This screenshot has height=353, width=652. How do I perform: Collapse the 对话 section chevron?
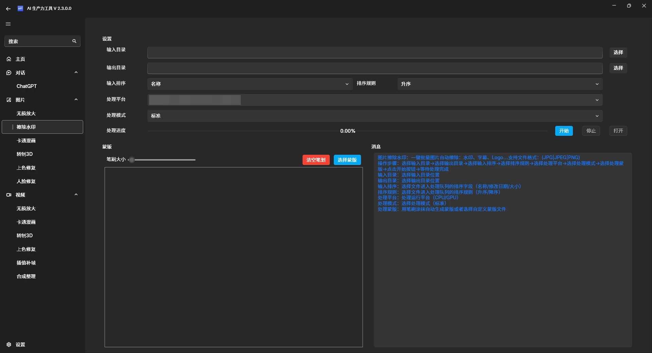coord(76,72)
